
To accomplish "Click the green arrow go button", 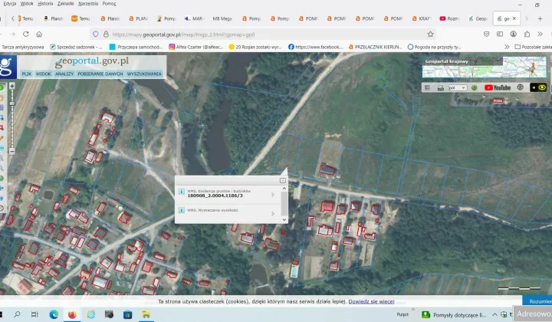I will [x=475, y=87].
